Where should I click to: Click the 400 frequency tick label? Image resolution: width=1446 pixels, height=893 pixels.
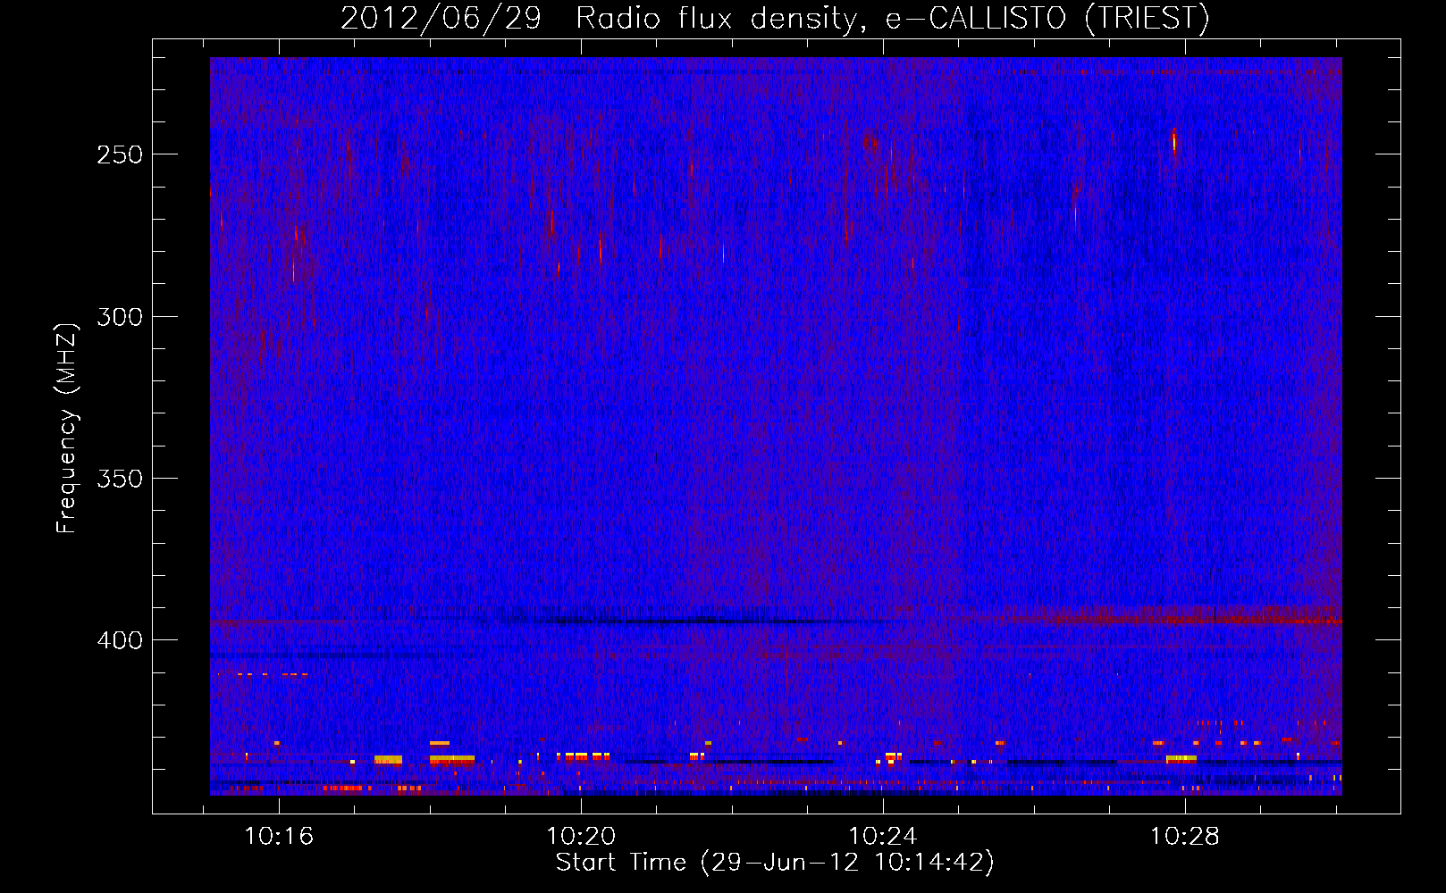click(119, 641)
